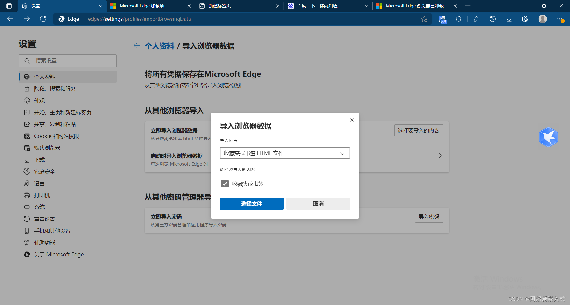Image resolution: width=570 pixels, height=305 pixels.
Task: Open the Settings and more ellipsis menu
Action: pos(560,19)
